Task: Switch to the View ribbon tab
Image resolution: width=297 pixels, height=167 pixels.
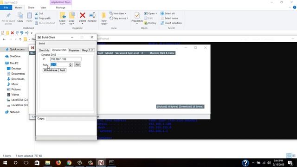Action: coord(43,7)
